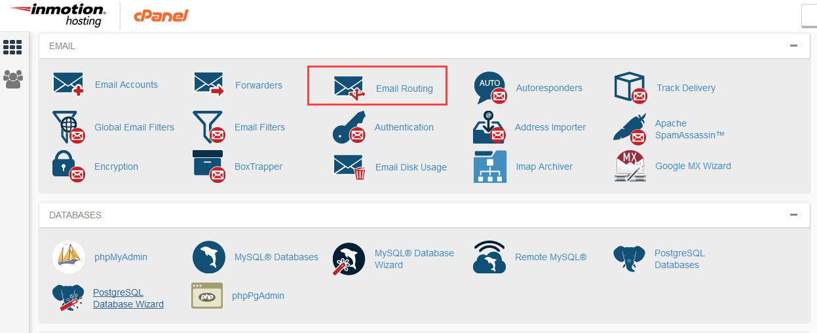
Task: Open the Encryption padlock icon
Action: coord(69,166)
